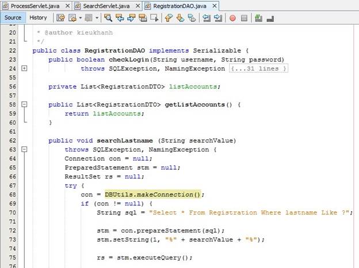
Task: Click 'stm.setString' call on line 73
Action: tap(123, 240)
